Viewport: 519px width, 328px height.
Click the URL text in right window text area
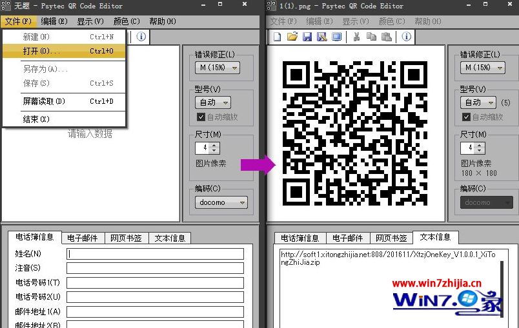(x=388, y=258)
